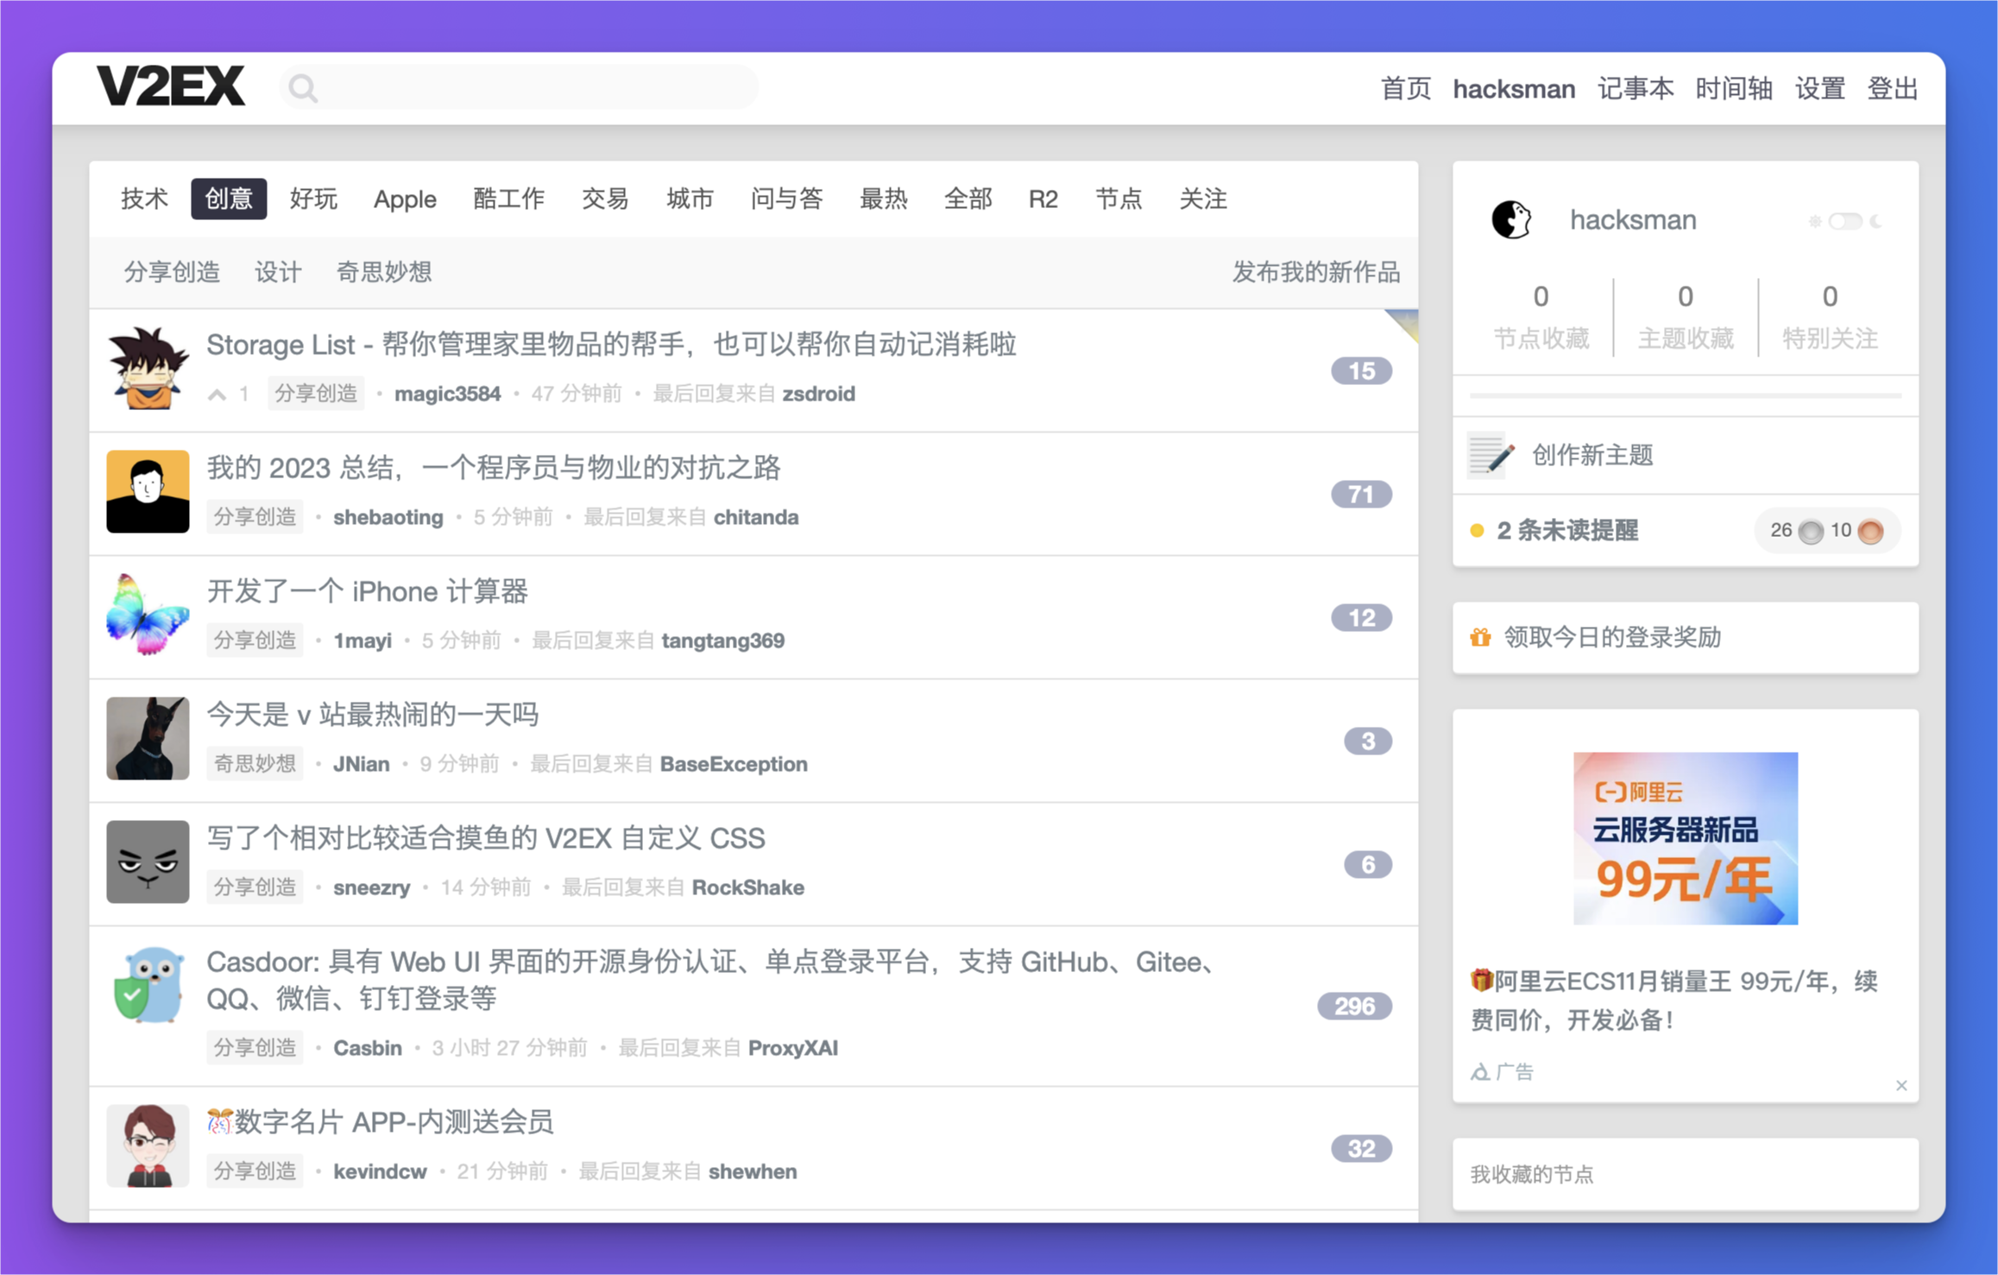1998x1275 pixels.
Task: Switch to the Apple tab
Action: tap(405, 199)
